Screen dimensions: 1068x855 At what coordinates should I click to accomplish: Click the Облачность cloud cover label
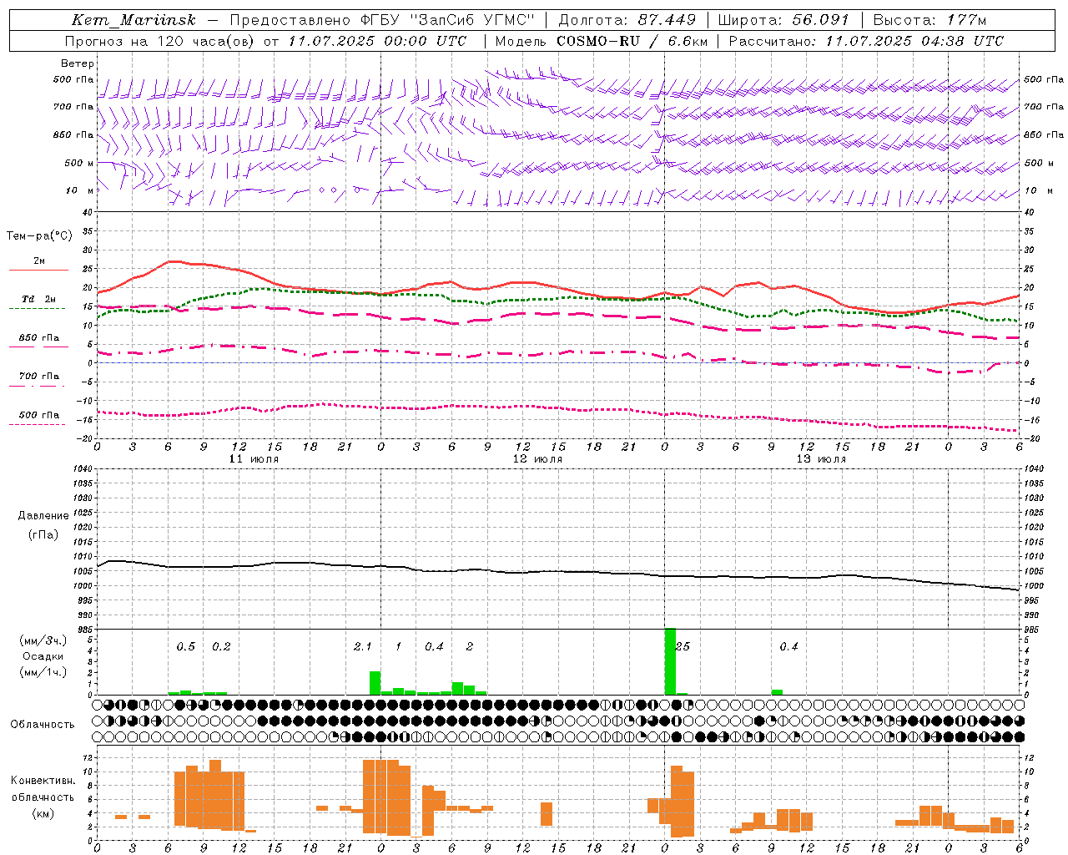[x=43, y=724]
